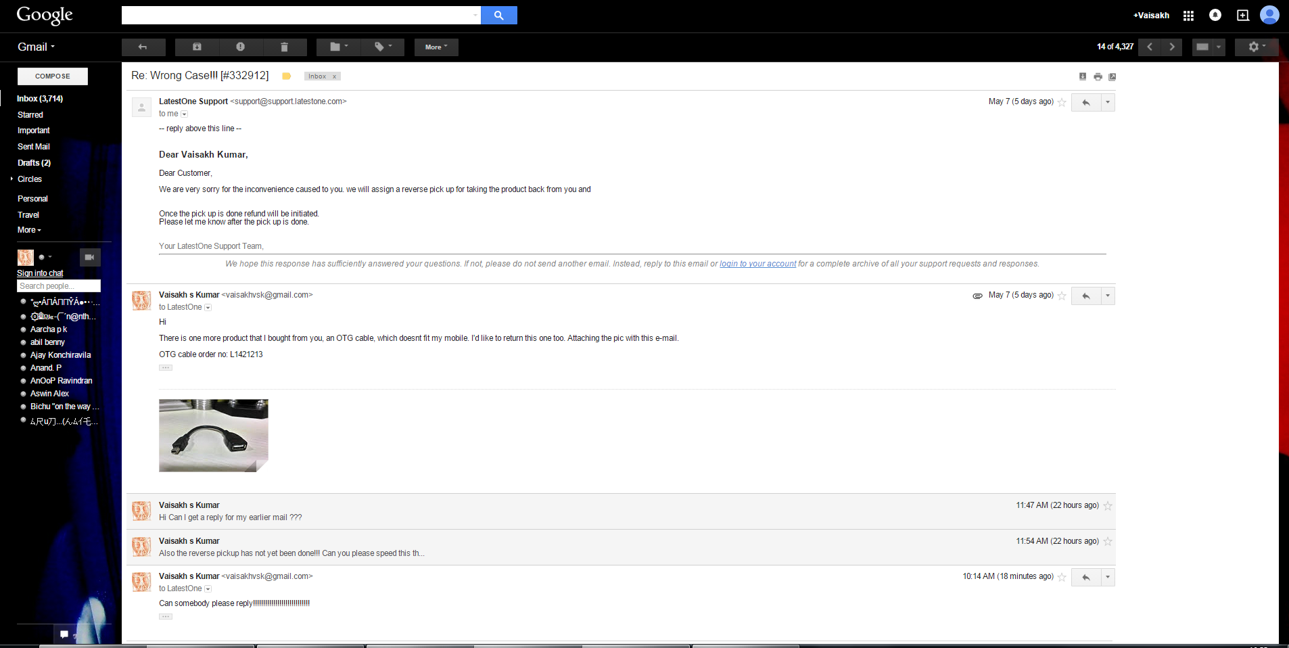Reply to the May 7 Vaisakh message
The width and height of the screenshot is (1289, 648).
coord(1086,296)
